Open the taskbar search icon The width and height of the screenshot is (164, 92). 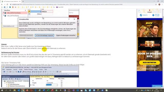click(x=6, y=90)
